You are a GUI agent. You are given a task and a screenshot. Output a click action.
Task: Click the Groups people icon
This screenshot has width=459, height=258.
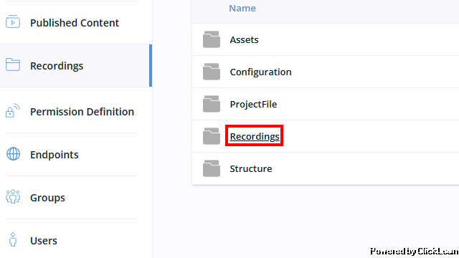(13, 196)
